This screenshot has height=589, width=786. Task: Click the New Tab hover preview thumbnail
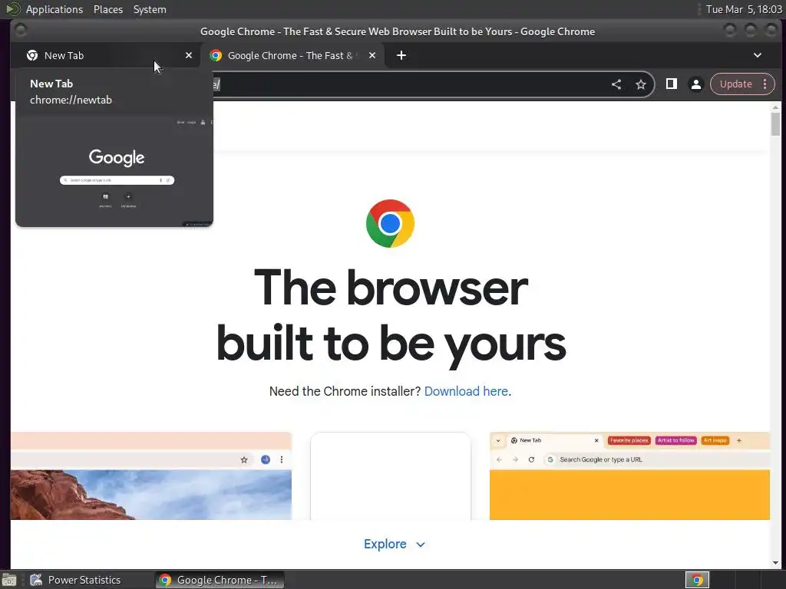click(114, 171)
